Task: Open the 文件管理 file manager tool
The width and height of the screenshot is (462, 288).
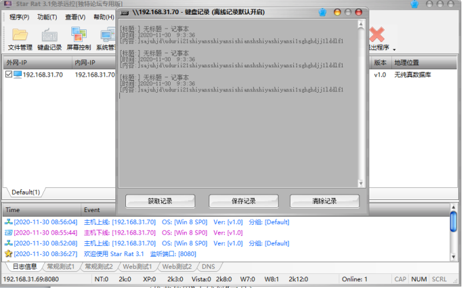Action: [x=20, y=39]
